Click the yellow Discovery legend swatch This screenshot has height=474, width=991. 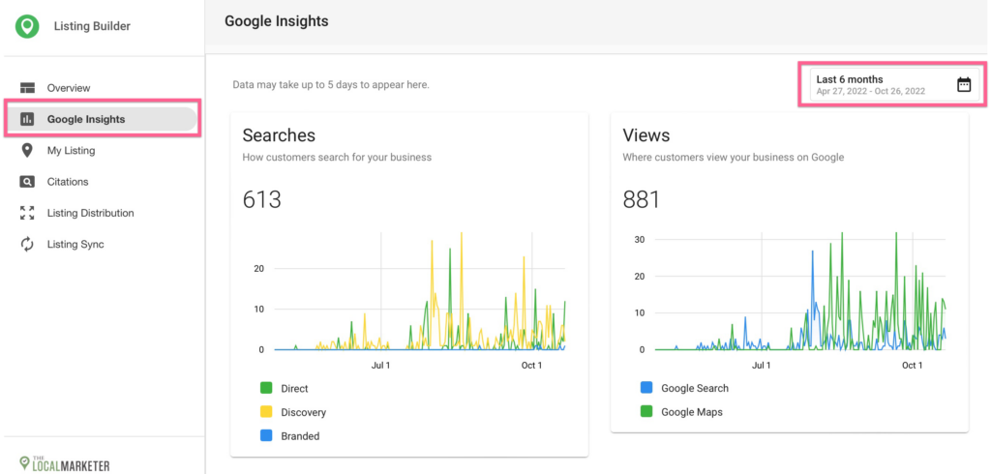click(266, 412)
